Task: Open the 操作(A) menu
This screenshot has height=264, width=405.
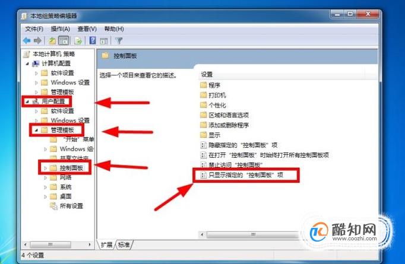Action: (x=60, y=29)
